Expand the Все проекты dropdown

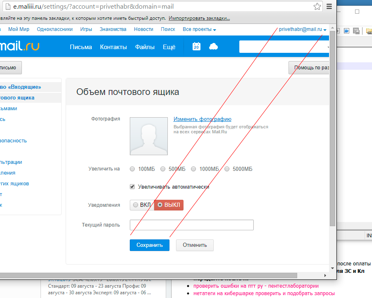click(199, 29)
